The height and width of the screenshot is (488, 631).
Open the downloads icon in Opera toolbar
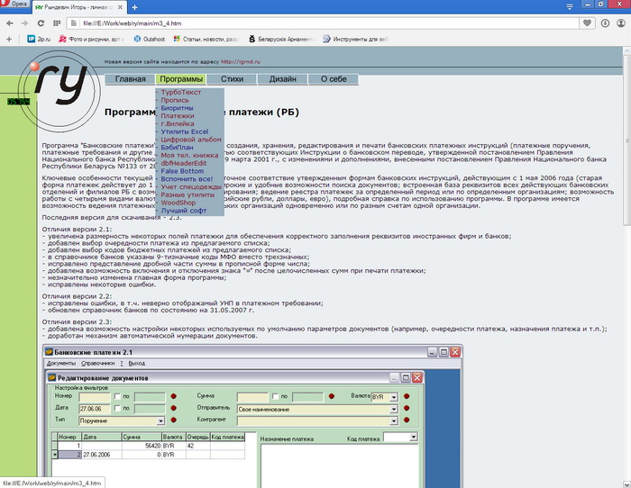coord(605,23)
